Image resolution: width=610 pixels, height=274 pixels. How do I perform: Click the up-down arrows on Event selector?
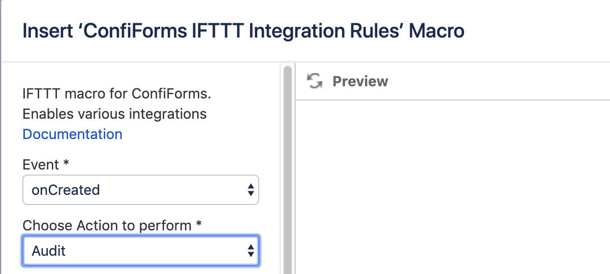pos(250,190)
